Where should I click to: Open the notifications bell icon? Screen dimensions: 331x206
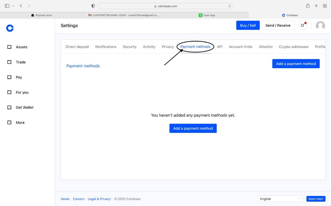303,25
